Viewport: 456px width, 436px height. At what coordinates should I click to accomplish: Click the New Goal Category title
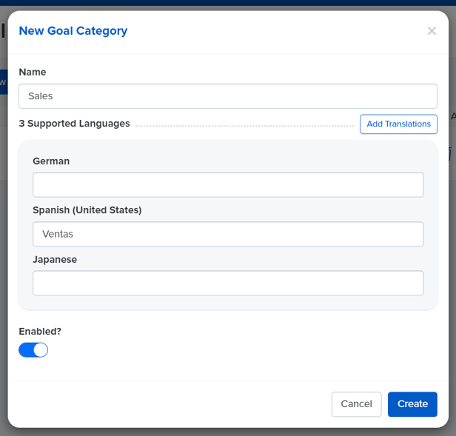click(x=73, y=31)
